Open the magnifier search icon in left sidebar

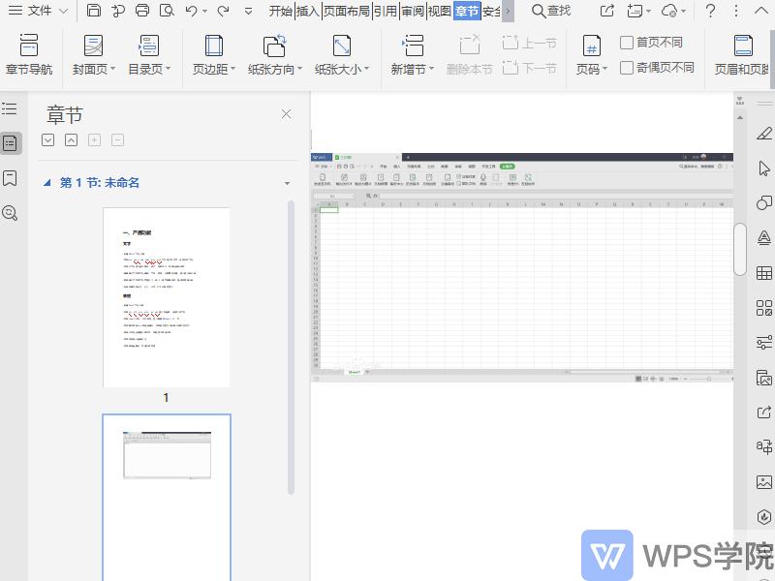tap(12, 213)
